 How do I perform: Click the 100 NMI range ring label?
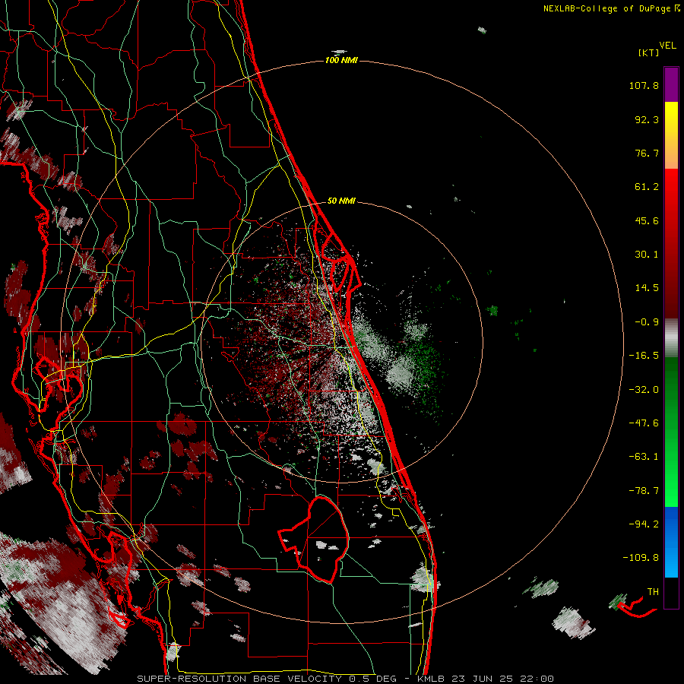(341, 60)
